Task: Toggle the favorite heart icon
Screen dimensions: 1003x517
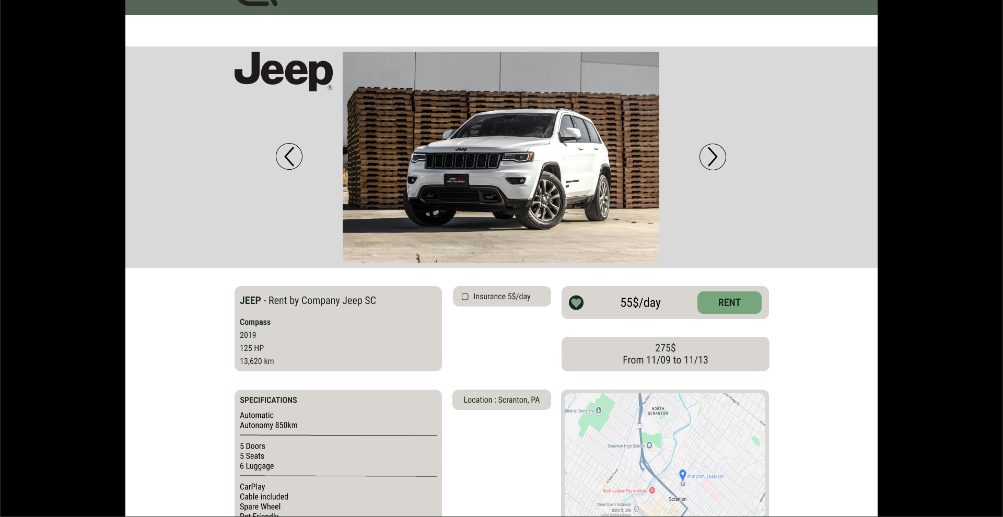Action: tap(576, 303)
